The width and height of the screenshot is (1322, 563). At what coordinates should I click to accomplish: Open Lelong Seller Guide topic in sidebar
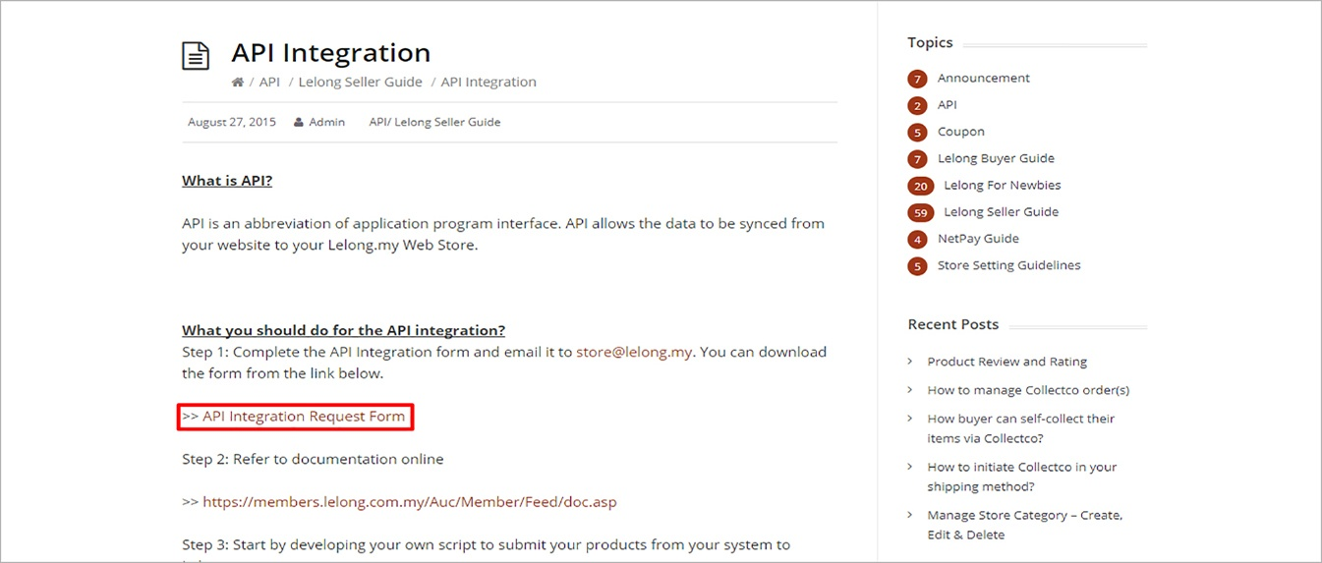coord(1002,211)
